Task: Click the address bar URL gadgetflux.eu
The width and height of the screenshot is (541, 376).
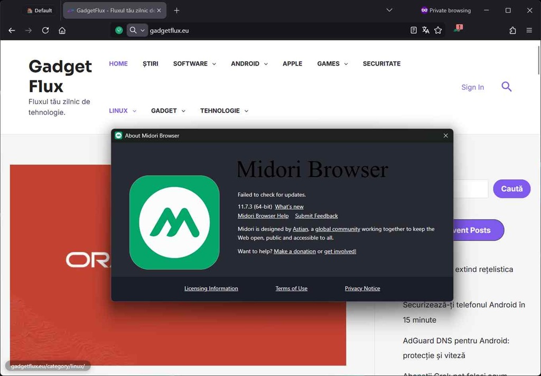Action: [x=169, y=30]
